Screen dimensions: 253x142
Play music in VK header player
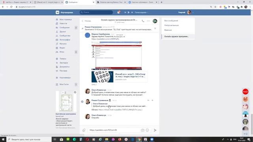128,12
